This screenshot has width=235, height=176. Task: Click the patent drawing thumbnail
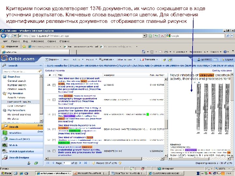pyautogui.click(x=212, y=109)
